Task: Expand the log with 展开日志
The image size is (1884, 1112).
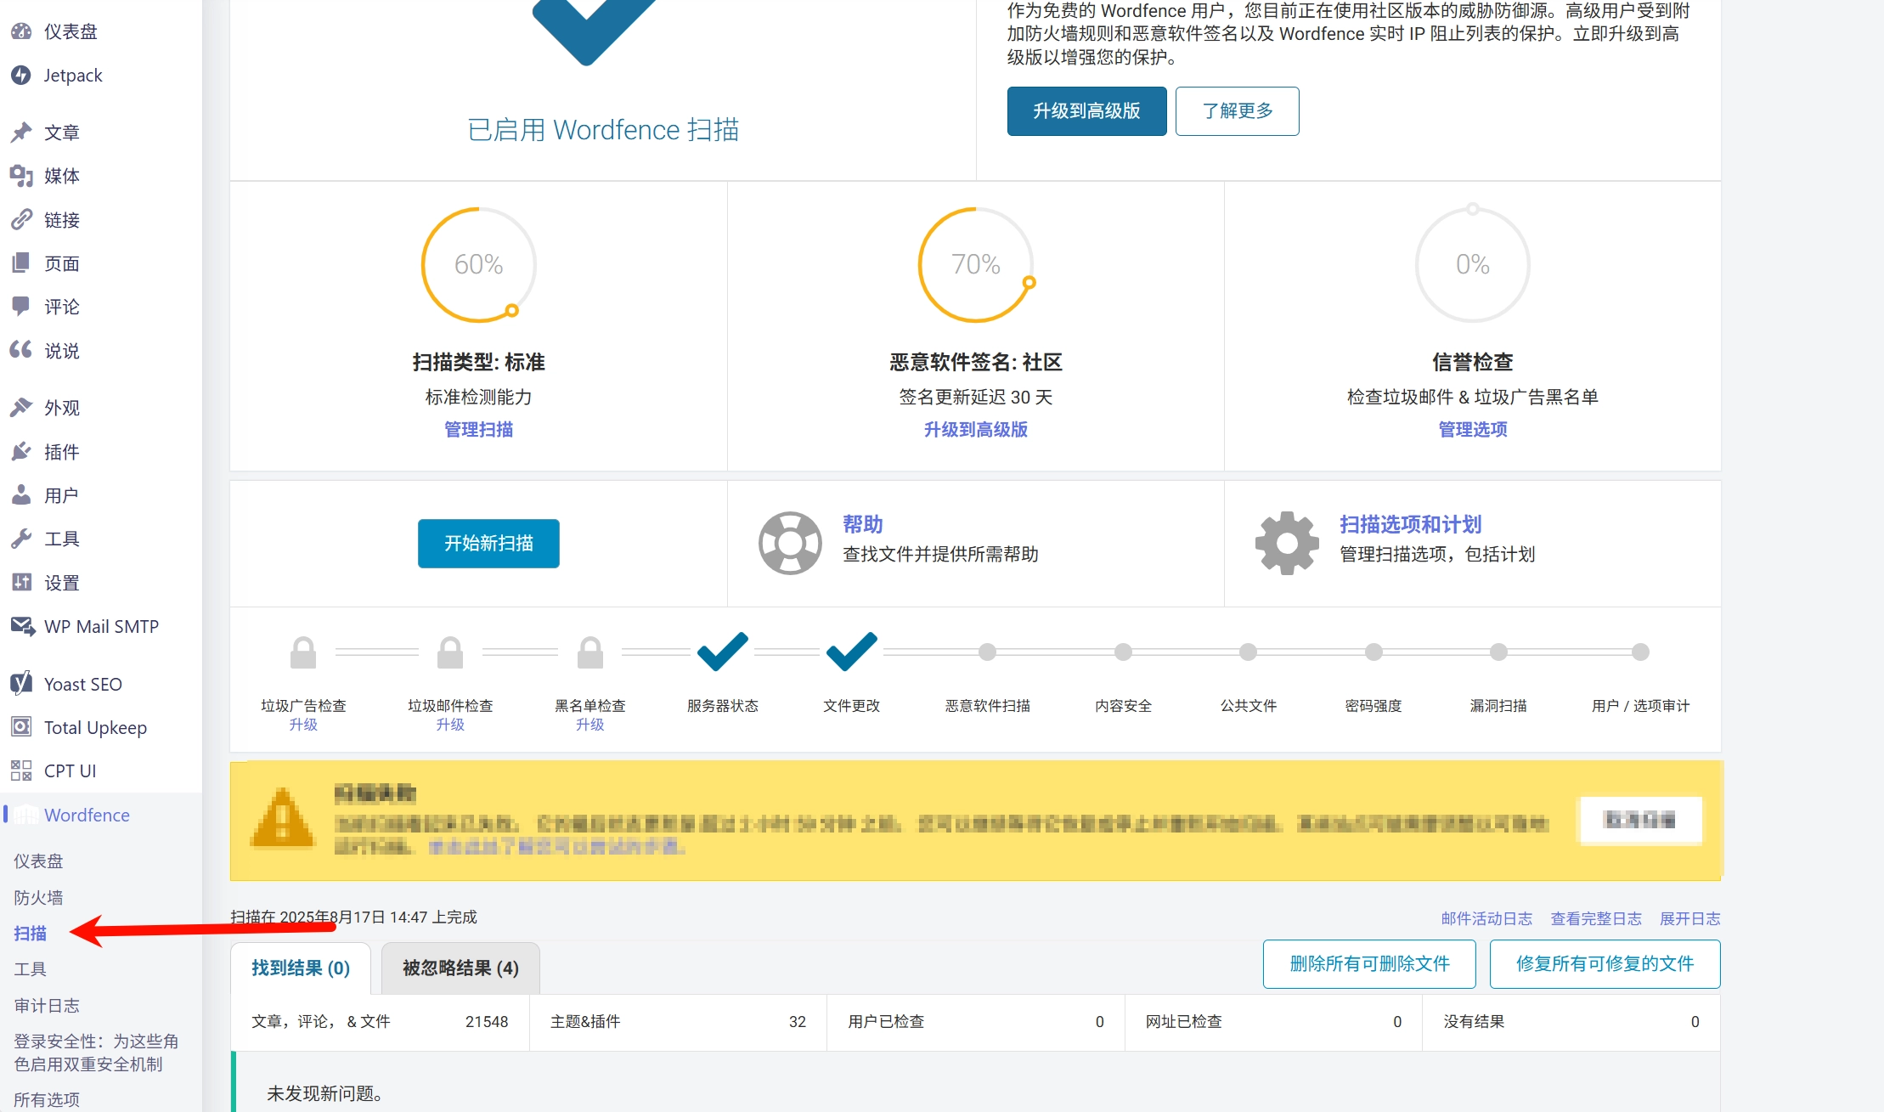Action: pos(1689,918)
